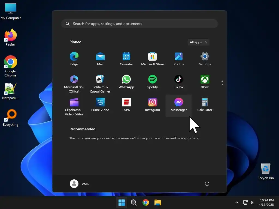The image size is (279, 209).
Task: Open the TikTok app
Action: [179, 82]
